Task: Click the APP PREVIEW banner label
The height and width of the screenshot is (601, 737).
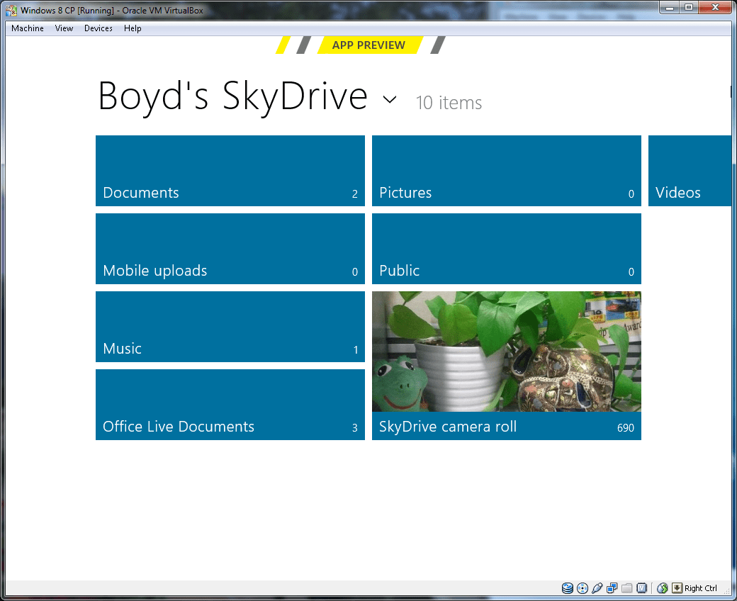Action: pos(368,45)
